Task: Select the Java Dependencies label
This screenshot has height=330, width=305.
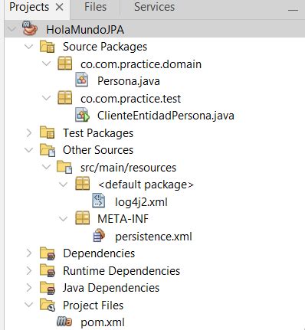Action: pos(111,289)
